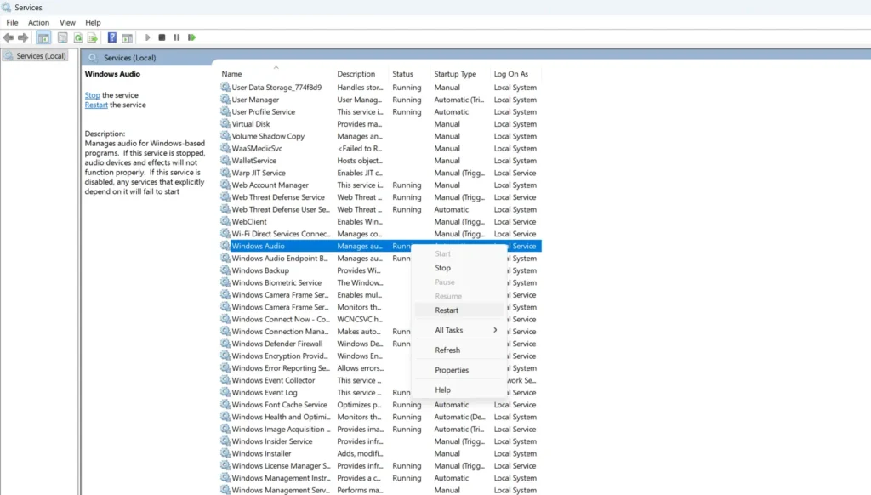Screen dimensions: 871x495
Task: Click the Export List toolbar icon
Action: (x=92, y=37)
